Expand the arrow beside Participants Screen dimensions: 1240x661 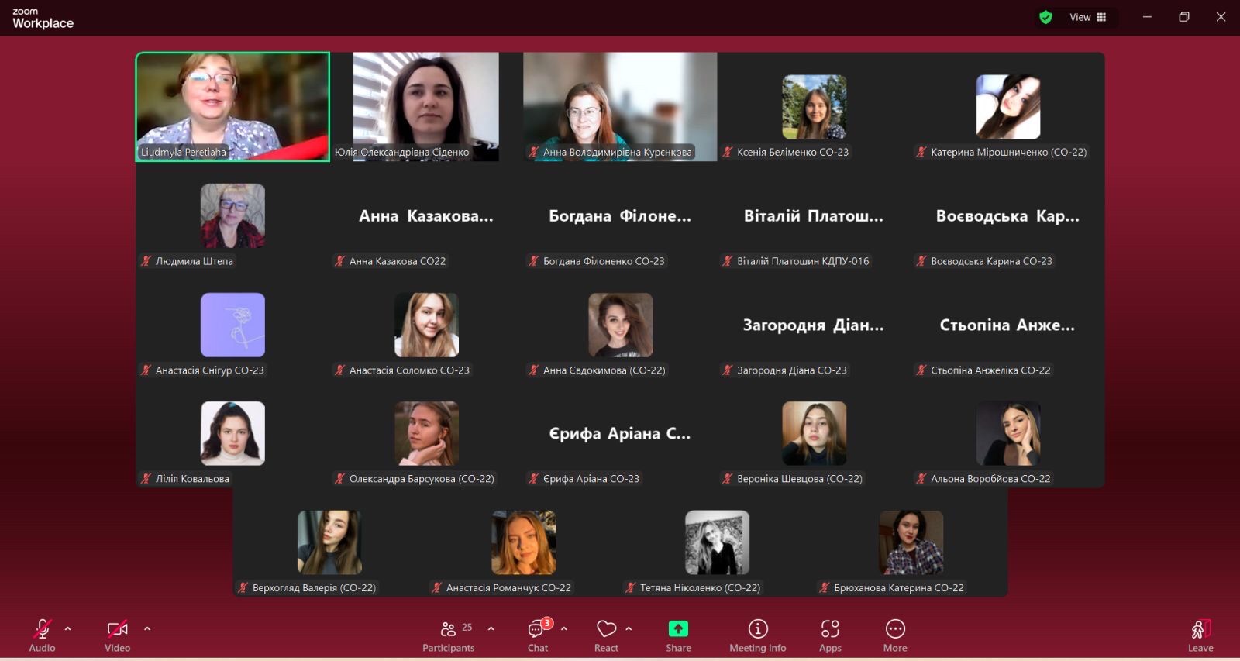tap(491, 628)
